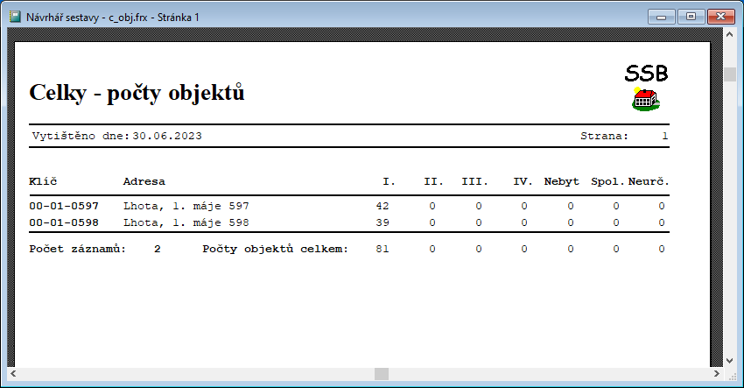Viewport: 744px width, 388px height.
Task: Click the 'Klíč' column header
Action: pyautogui.click(x=43, y=181)
